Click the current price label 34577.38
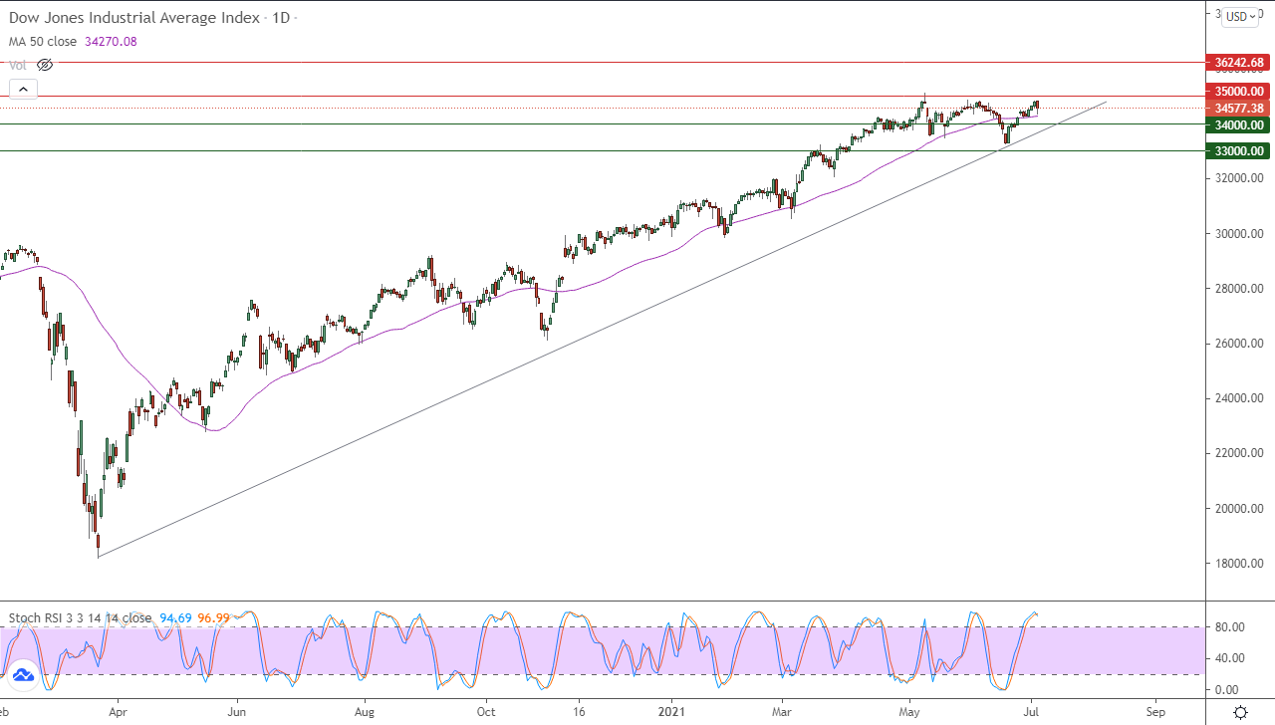1275x725 pixels. pos(1239,109)
